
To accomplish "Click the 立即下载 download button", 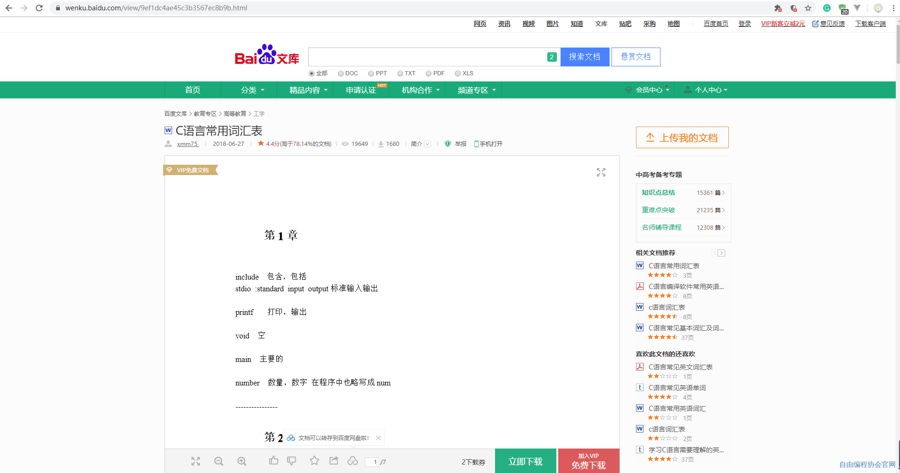I will pyautogui.click(x=526, y=461).
